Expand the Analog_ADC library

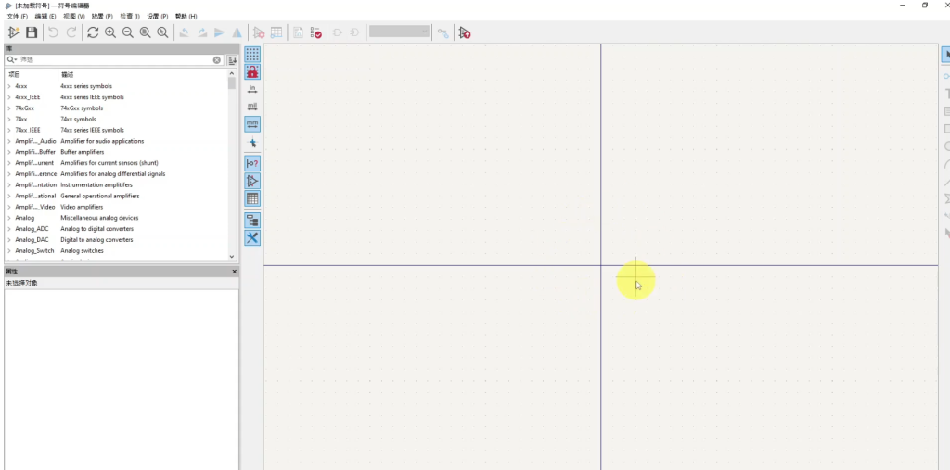click(x=9, y=229)
